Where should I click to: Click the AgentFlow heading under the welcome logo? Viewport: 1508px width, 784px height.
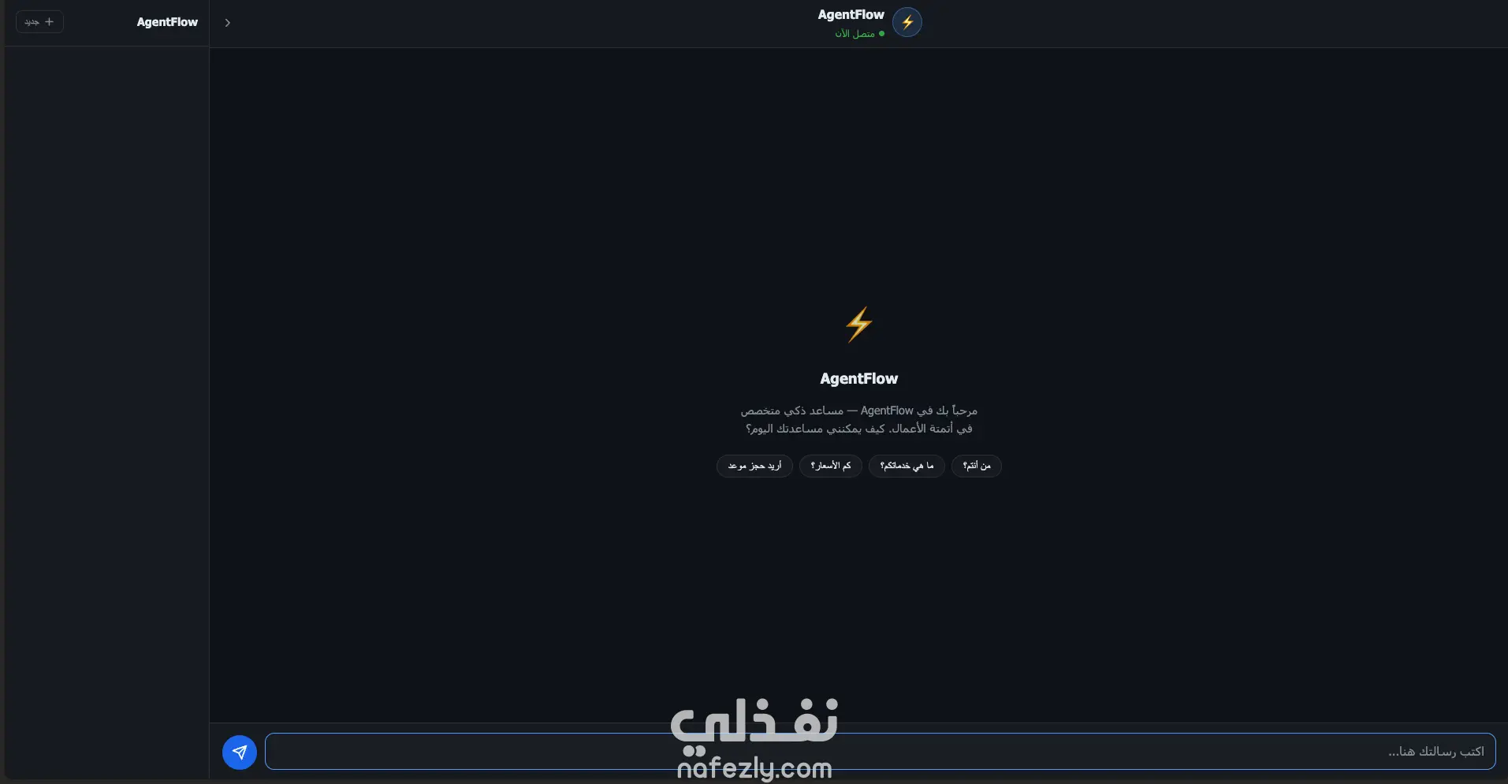(859, 379)
